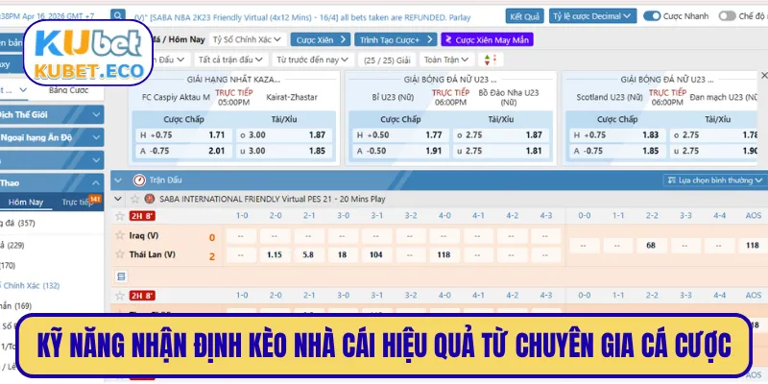Screen dimensions: 768x384
Task: Click the Iraq (V) team name
Action: [x=144, y=235]
